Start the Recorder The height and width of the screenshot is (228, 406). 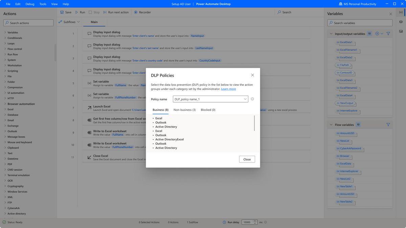142,12
